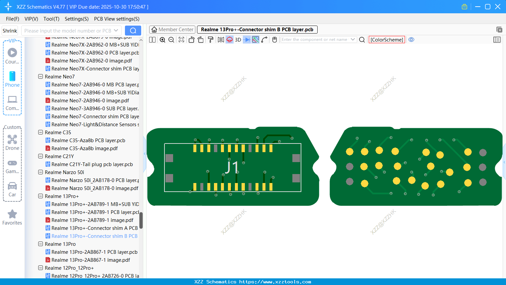This screenshot has height=285, width=506.
Task: Toggle the red lamp highlight tool
Action: 230,40
